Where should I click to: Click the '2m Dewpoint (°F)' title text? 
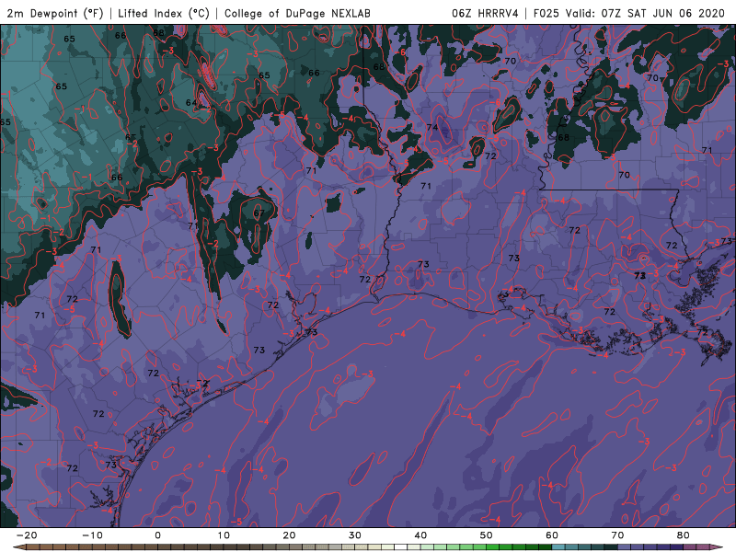point(55,13)
